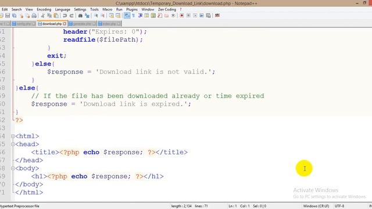The image size is (372, 209).
Task: Open the Zen Coding menu
Action: pos(167,9)
